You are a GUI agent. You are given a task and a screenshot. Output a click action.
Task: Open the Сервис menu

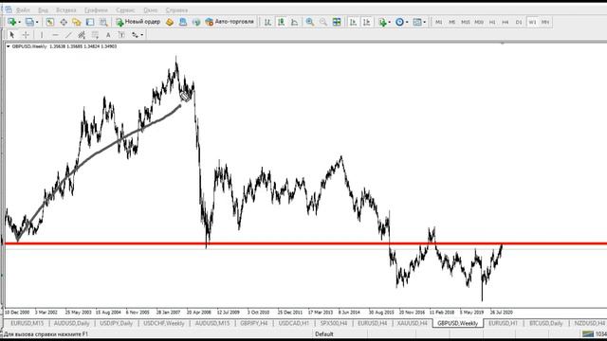point(125,10)
